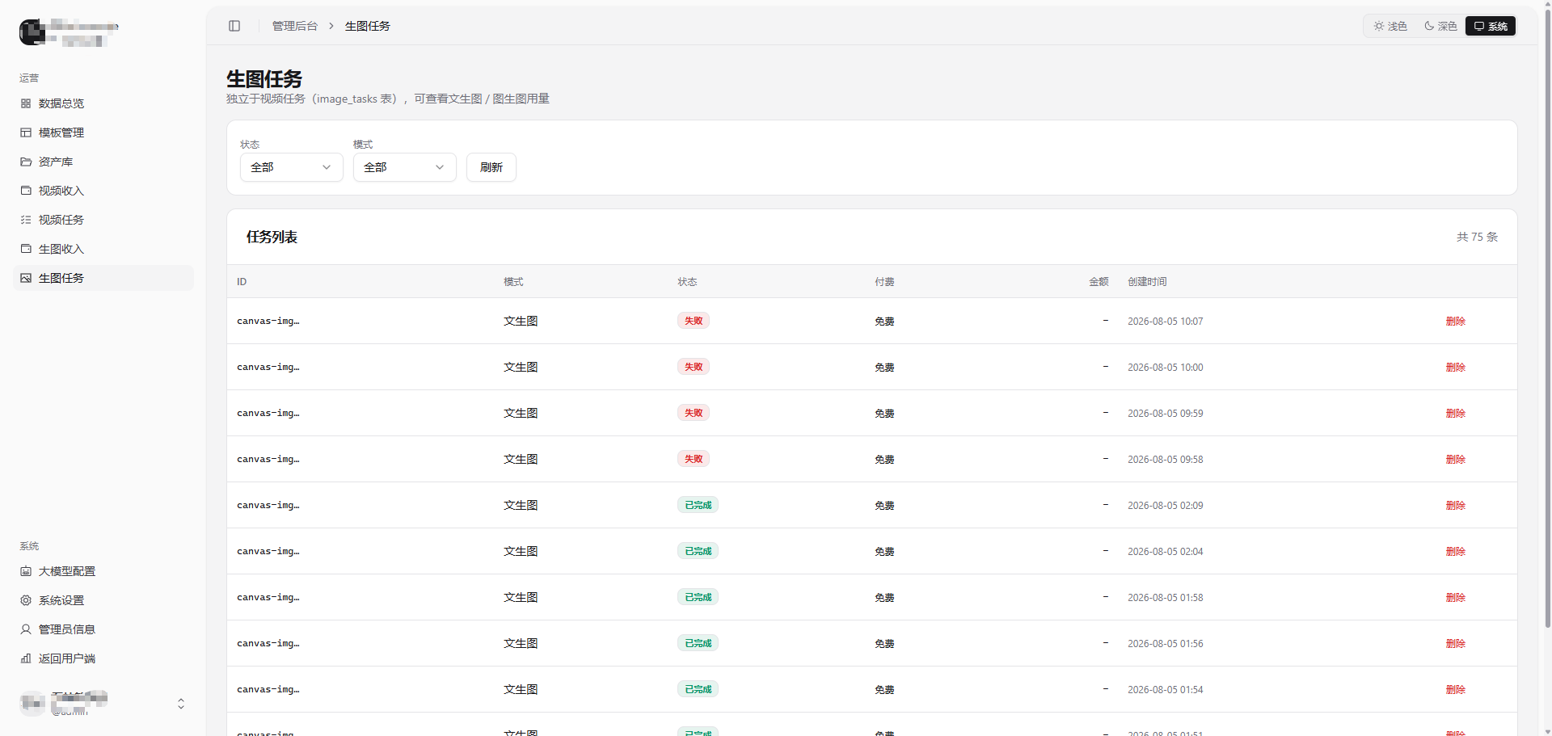Toggle the sidebar collapse icon

[x=234, y=26]
